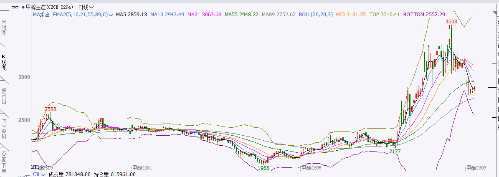Open the 日线 period dropdown

86,7
